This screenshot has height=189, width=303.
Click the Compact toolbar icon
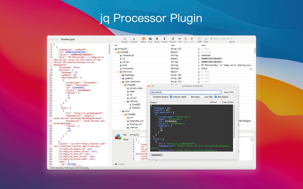134,39
